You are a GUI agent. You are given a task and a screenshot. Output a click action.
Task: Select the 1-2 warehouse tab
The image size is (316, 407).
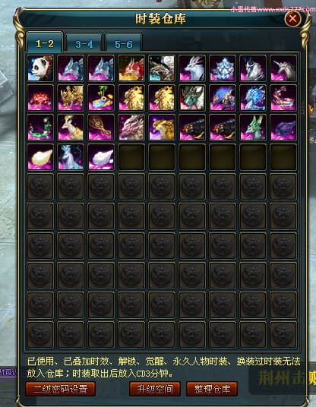point(45,42)
